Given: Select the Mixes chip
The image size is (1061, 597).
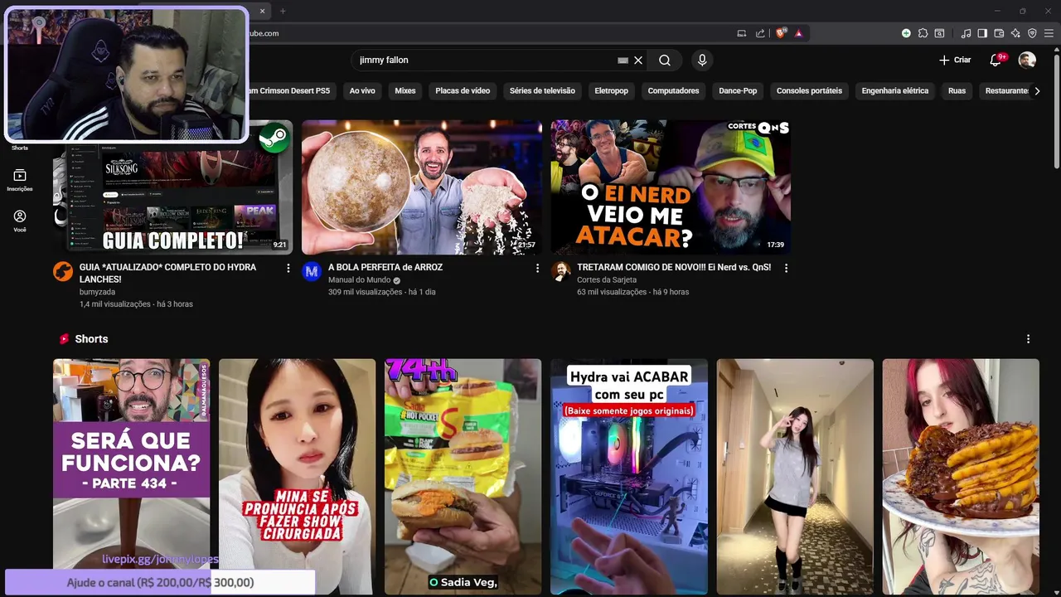Looking at the screenshot, I should point(405,90).
